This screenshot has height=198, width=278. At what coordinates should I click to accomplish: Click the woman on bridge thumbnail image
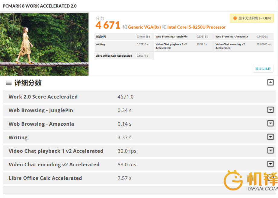[44, 44]
